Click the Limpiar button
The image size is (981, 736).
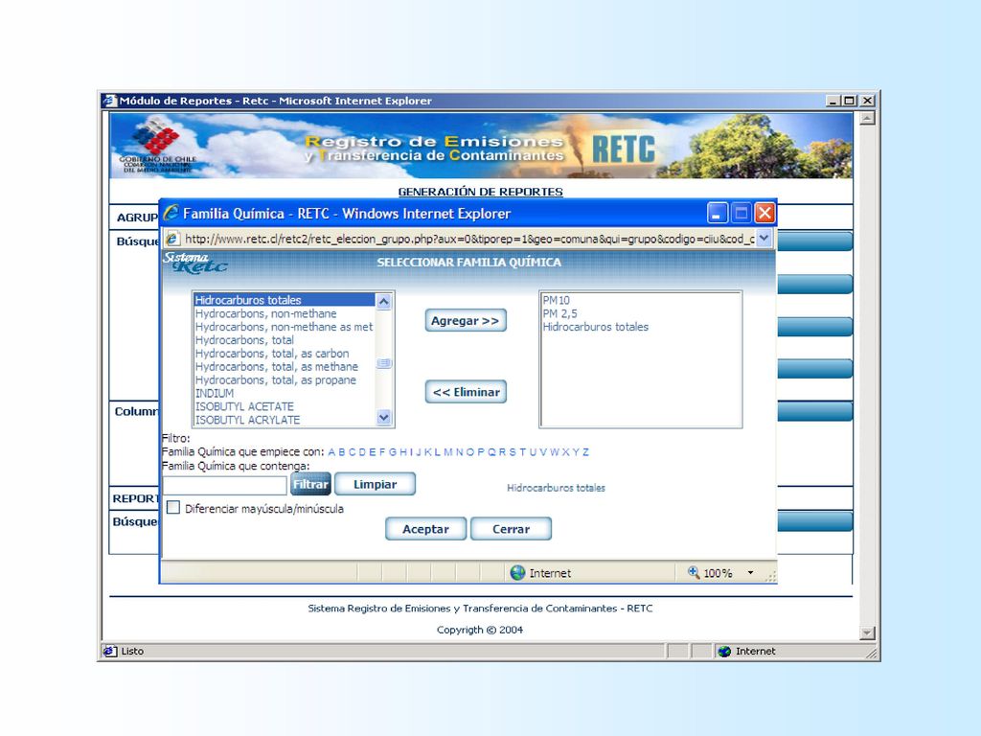click(375, 484)
